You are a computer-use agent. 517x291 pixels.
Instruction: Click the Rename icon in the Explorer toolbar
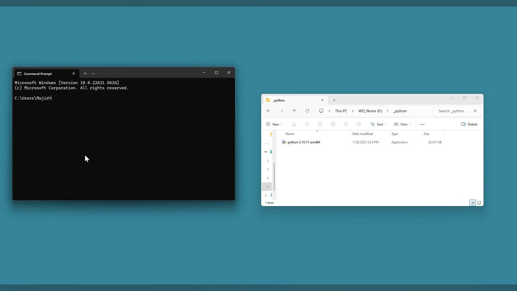333,124
